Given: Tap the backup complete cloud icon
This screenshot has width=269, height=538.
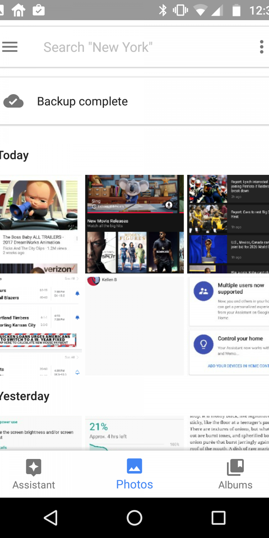Looking at the screenshot, I should [x=13, y=101].
